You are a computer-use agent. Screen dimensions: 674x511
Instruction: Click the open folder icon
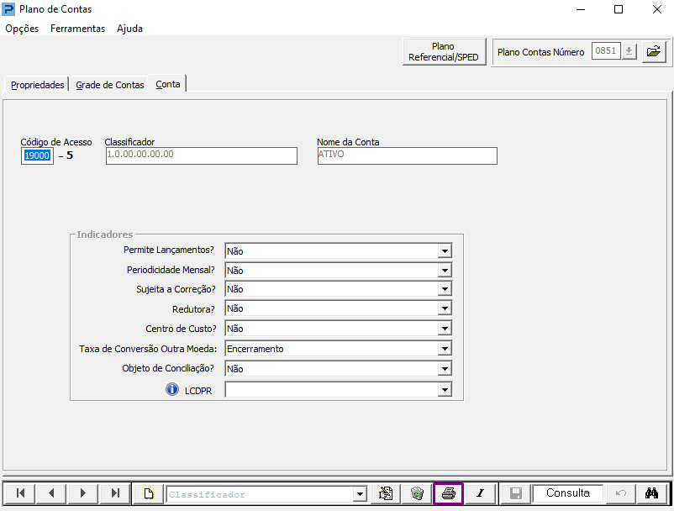click(654, 51)
